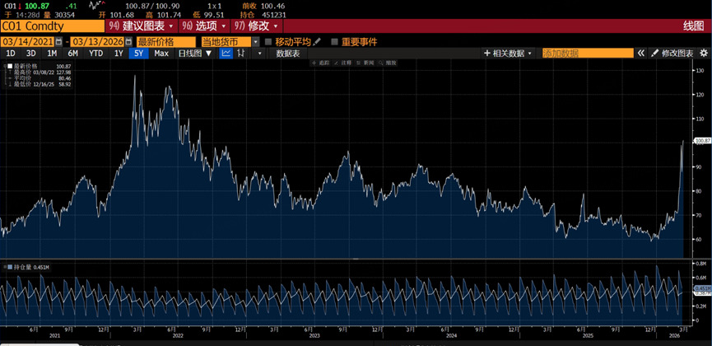Click the 2024 year axis label
Viewport: 712px width, 346px height.
(451, 335)
